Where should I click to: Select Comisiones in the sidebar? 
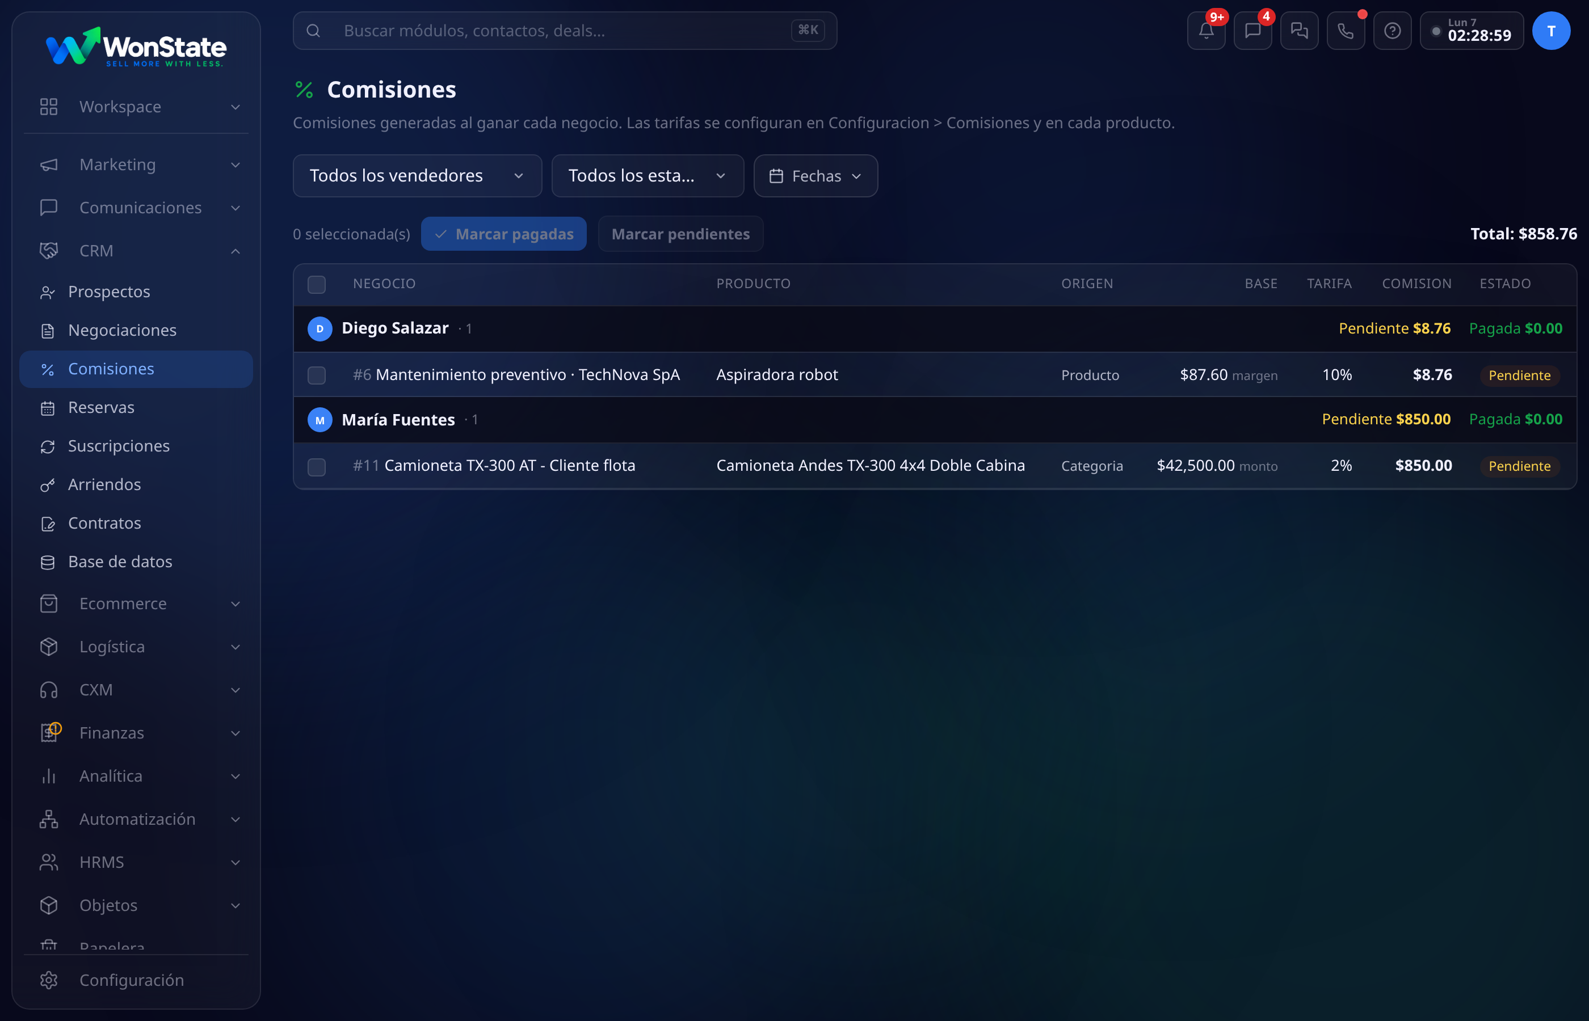pyautogui.click(x=136, y=369)
